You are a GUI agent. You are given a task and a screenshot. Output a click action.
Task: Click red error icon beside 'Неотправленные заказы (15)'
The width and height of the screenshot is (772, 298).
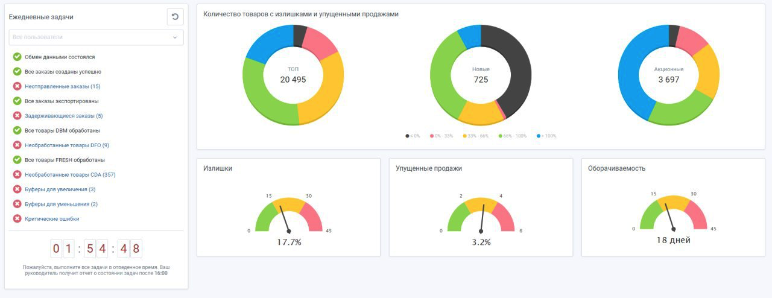click(x=17, y=86)
